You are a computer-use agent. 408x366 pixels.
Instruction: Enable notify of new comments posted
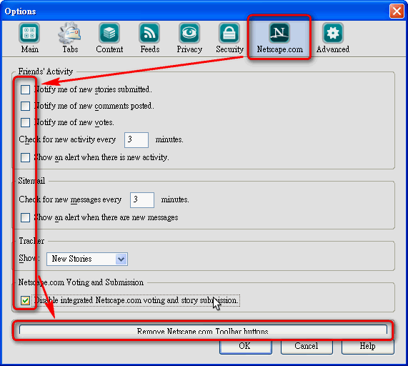tap(25, 106)
